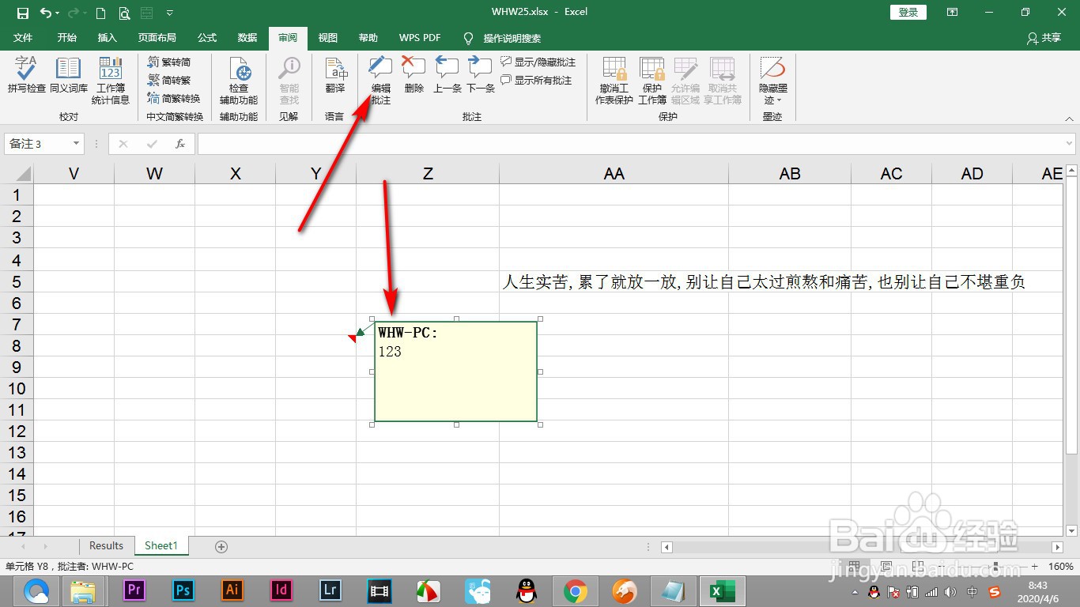This screenshot has width=1080, height=607.
Task: Open Premiere Pro from the taskbar
Action: coord(134,590)
